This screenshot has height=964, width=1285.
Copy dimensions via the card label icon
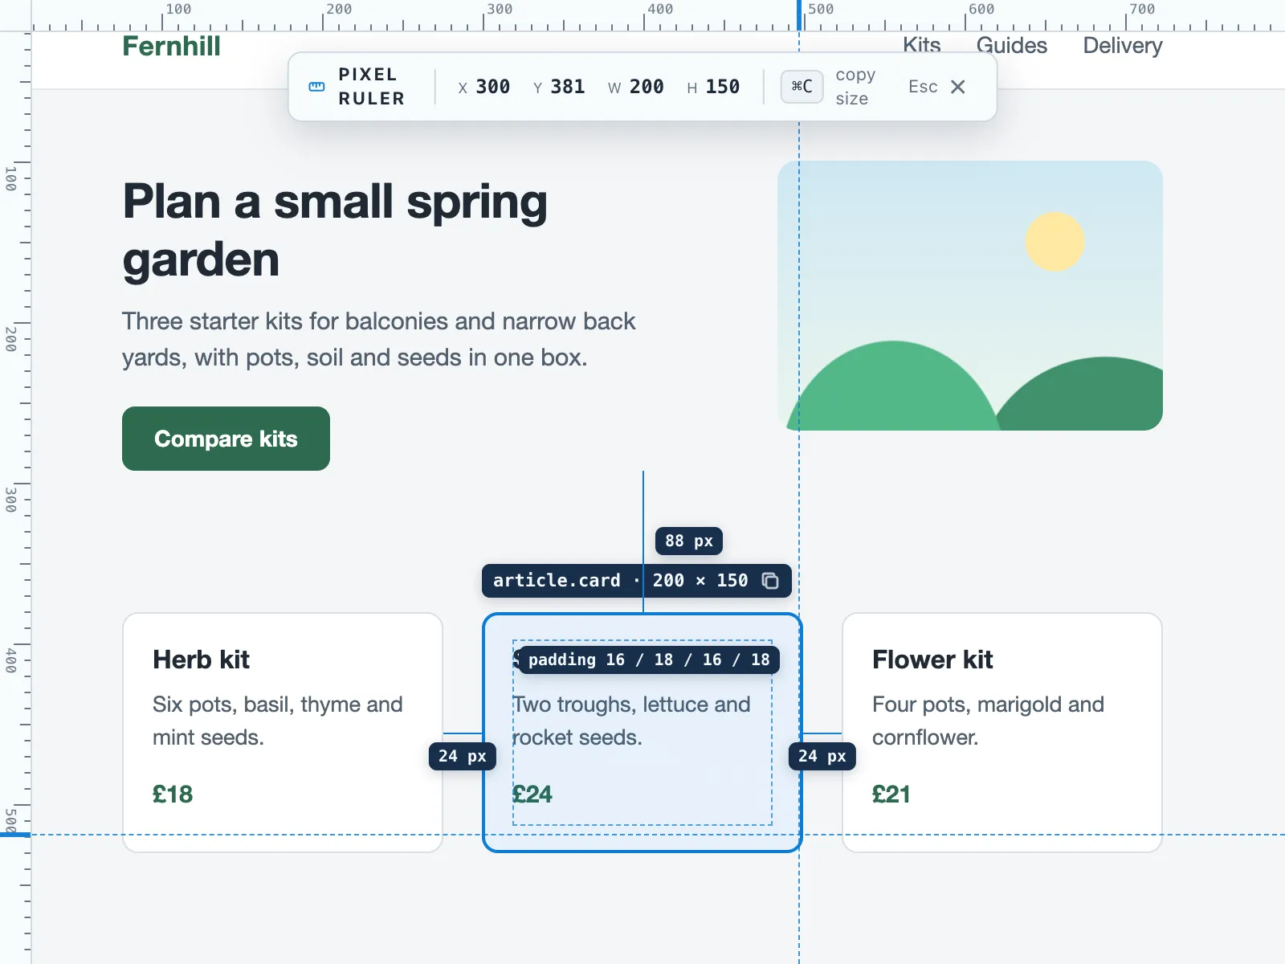point(770,581)
